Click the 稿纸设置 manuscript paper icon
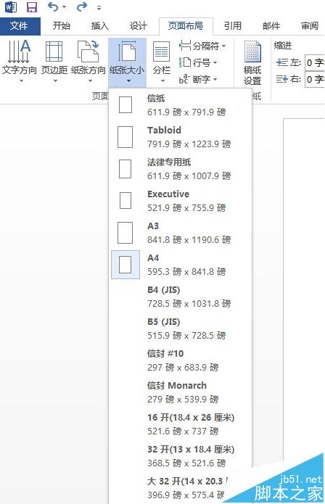Screen dimensions: 325x504 [252, 62]
